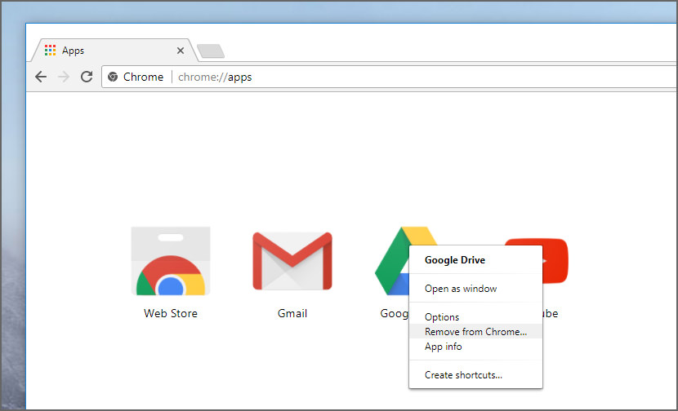Click the Gmail label text
The image size is (678, 411).
[292, 313]
